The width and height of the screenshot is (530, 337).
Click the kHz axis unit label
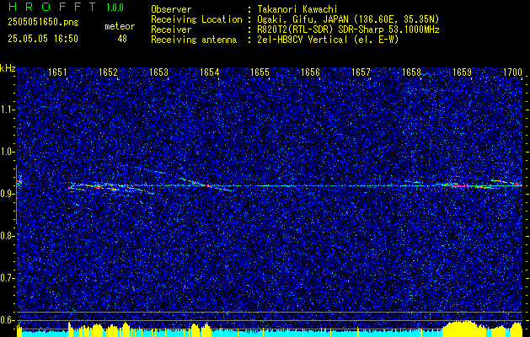coord(8,68)
